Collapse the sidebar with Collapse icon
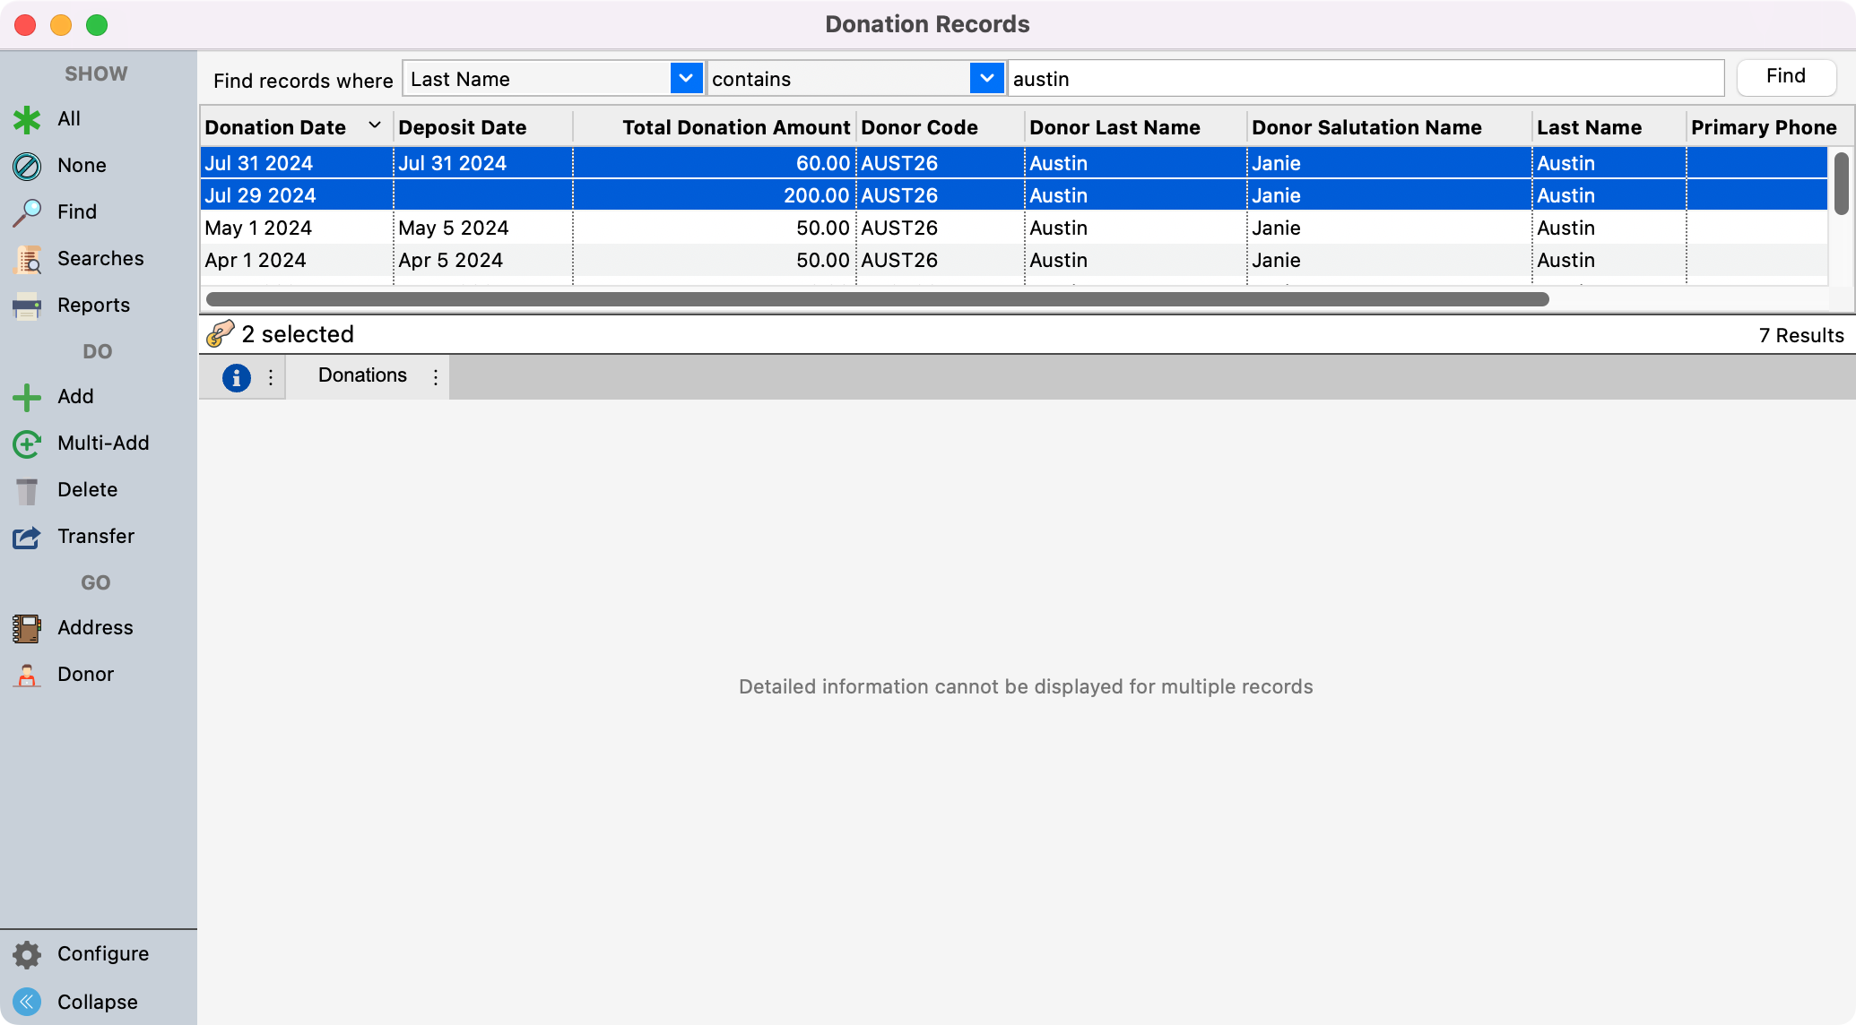 [27, 1002]
